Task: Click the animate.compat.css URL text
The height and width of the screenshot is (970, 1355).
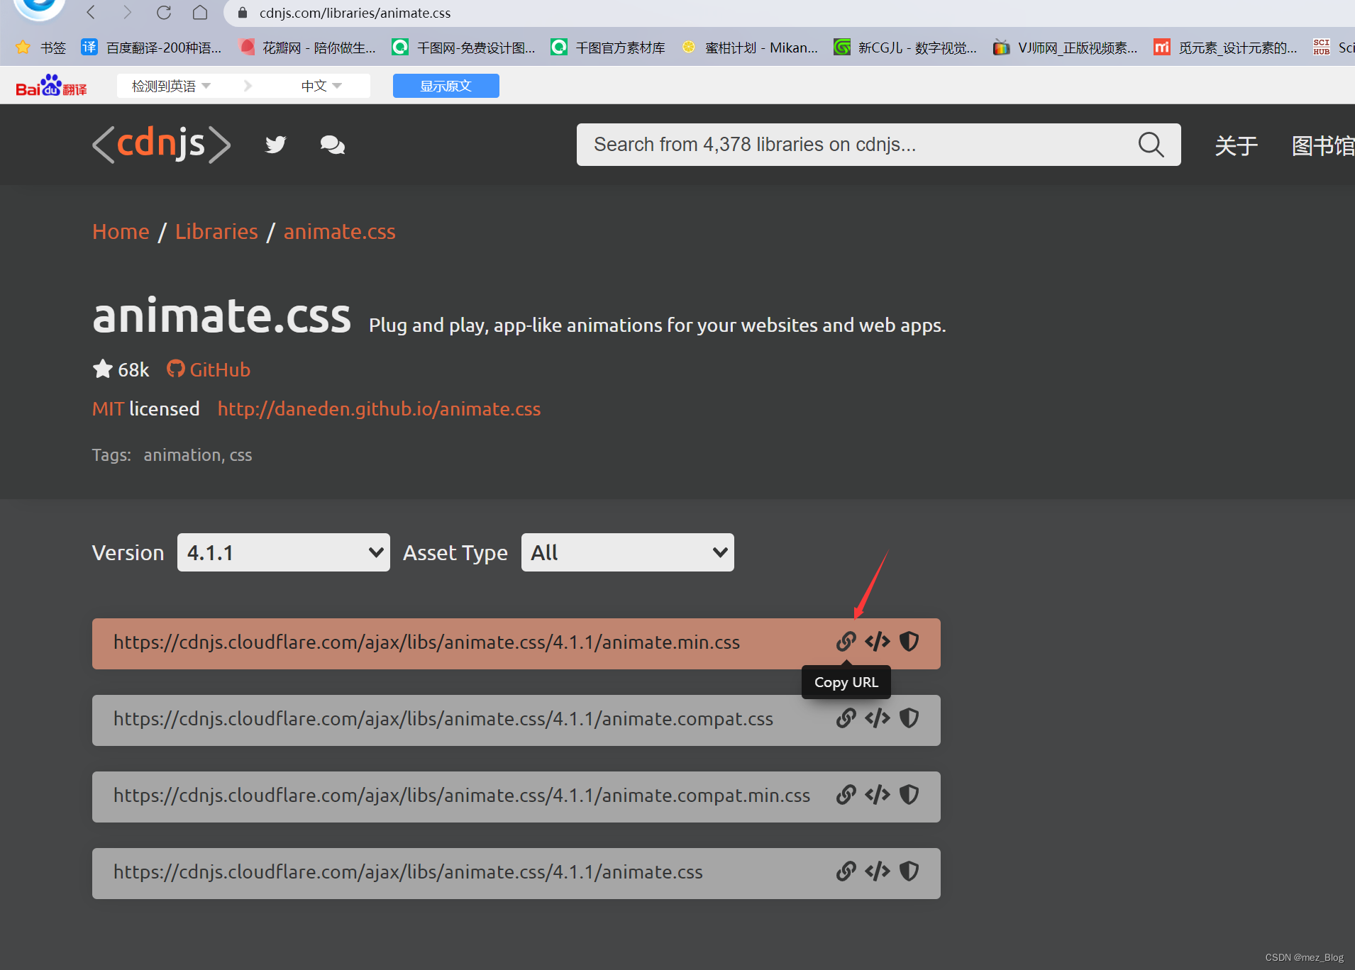Action: click(x=443, y=719)
